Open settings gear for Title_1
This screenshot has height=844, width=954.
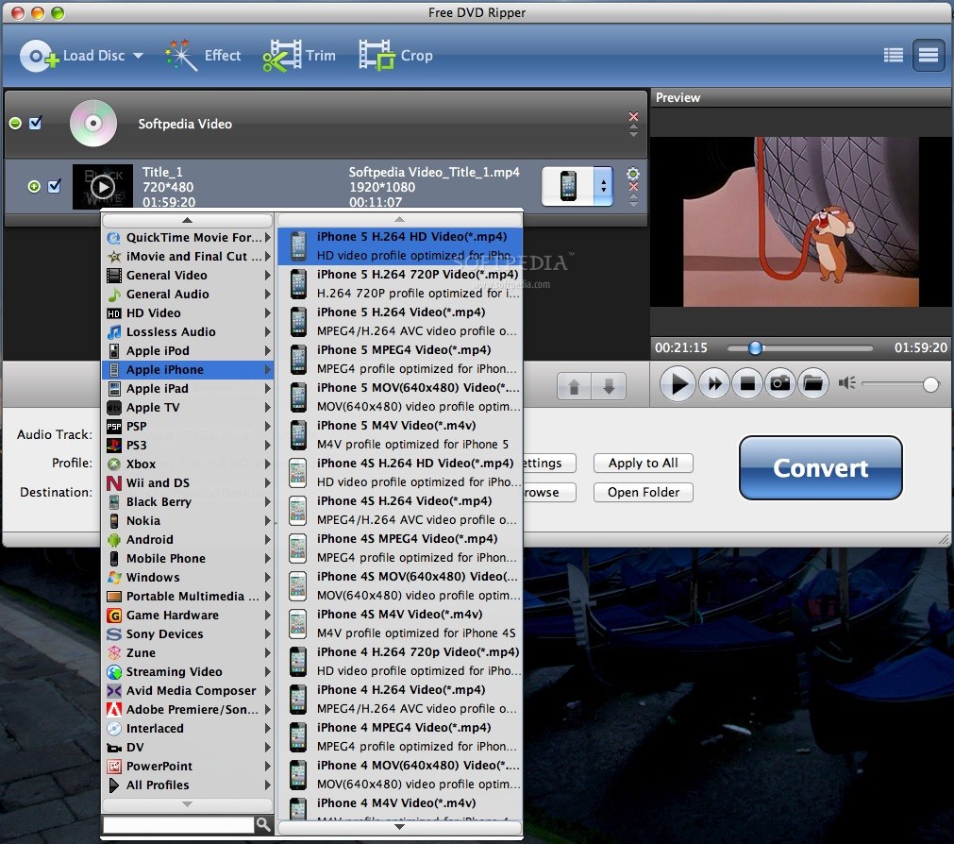pos(633,174)
